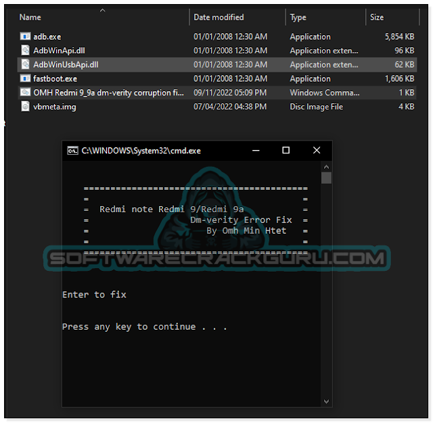This screenshot has width=433, height=423.
Task: Click 'By Omh Min Htet' credit text
Action: pos(246,231)
